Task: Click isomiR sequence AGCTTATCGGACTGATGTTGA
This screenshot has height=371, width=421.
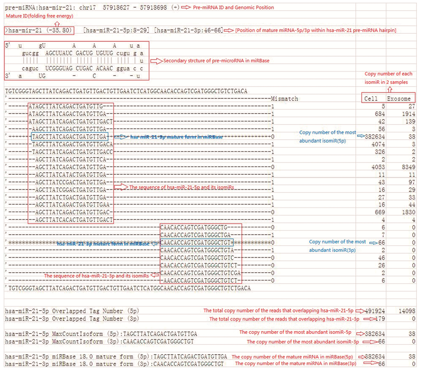Action: coord(71,190)
